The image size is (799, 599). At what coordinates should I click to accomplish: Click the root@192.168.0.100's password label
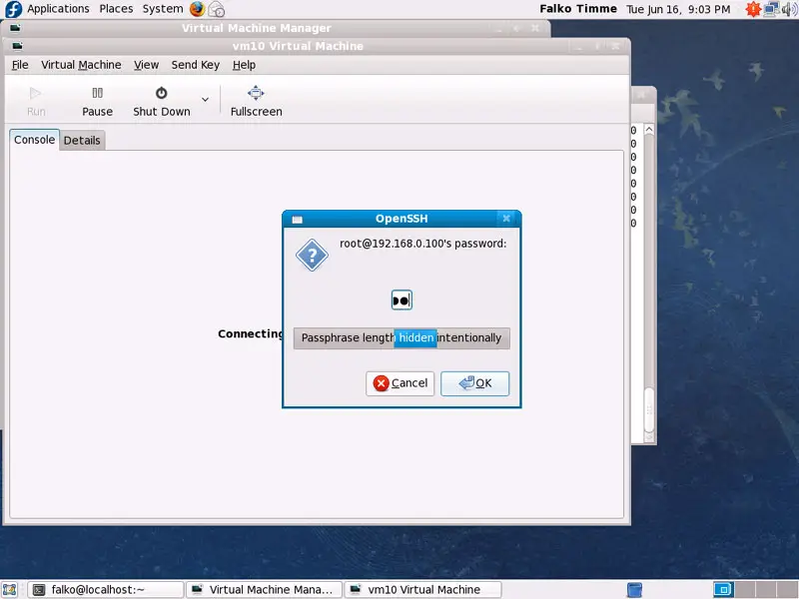[422, 244]
